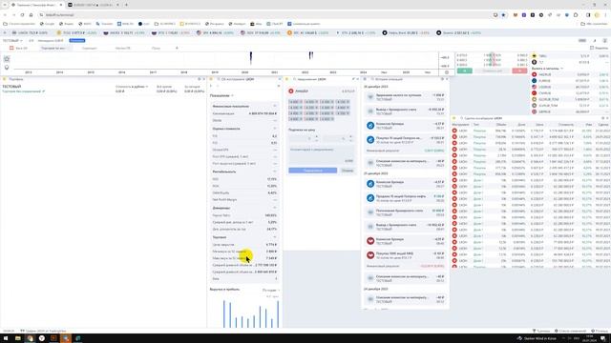Screen dimensions: 611x343
Task: Click the alert comment text field
Action: 322,154
